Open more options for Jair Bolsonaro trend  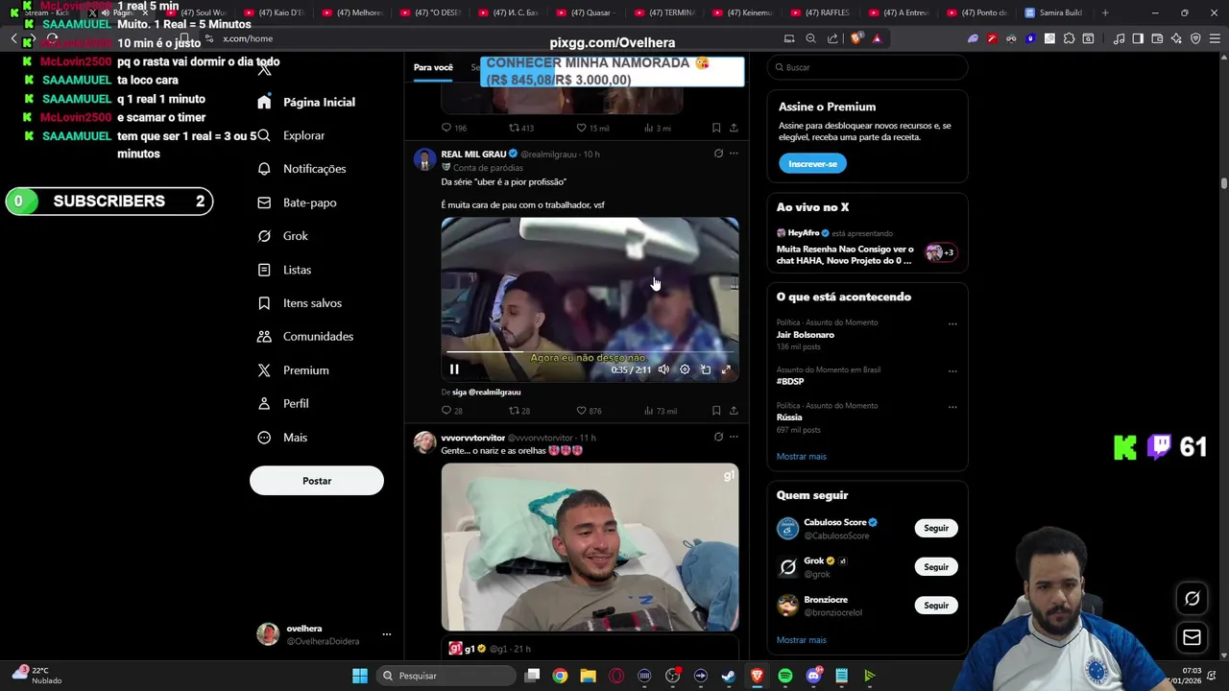tap(952, 323)
